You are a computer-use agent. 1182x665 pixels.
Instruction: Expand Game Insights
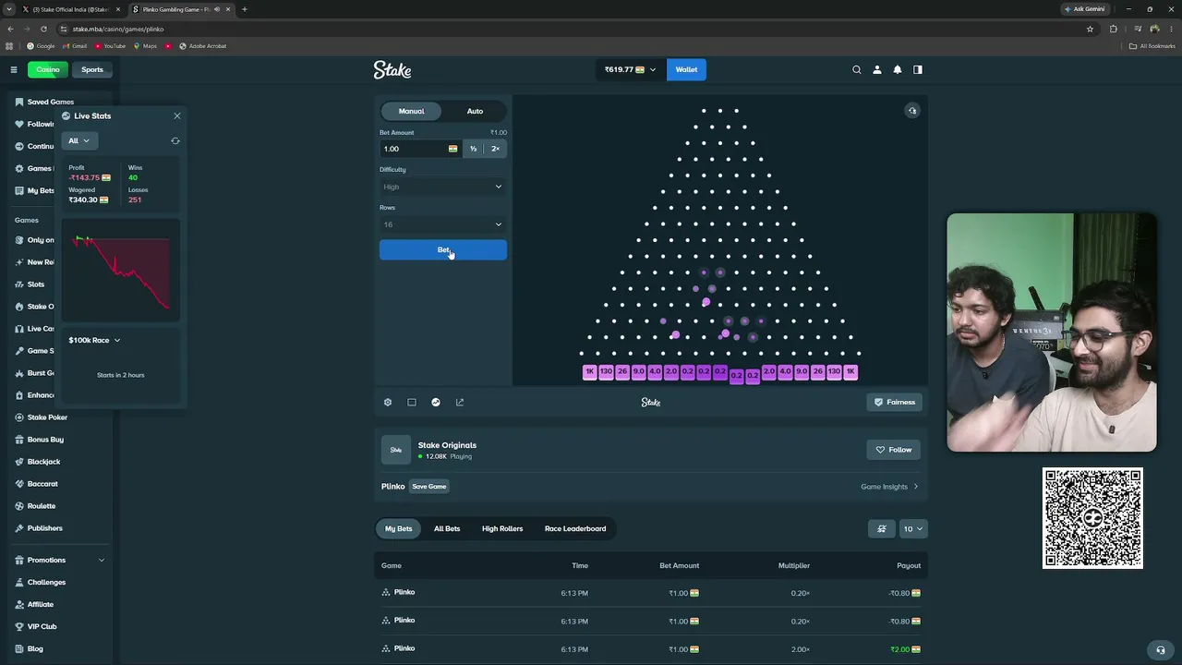point(889,487)
